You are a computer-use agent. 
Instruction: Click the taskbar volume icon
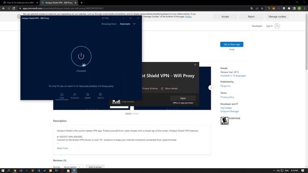click(x=278, y=171)
